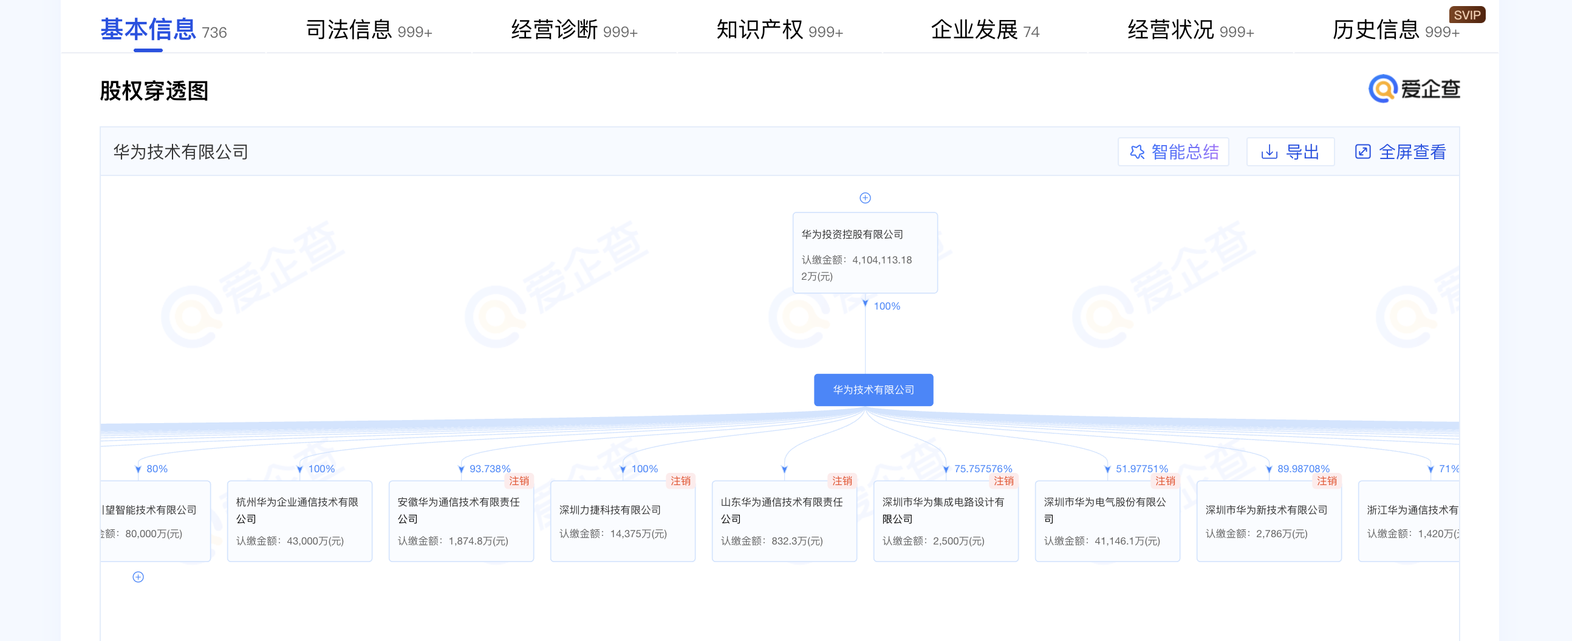This screenshot has width=1572, height=641.
Task: Go to the 知识产权 tab
Action: 779,30
